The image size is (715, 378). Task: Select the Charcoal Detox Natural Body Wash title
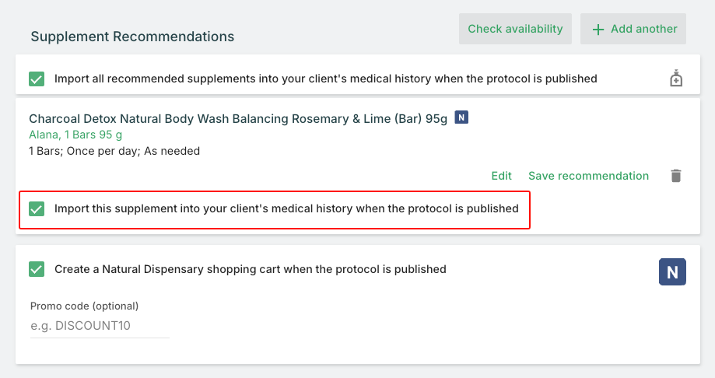238,119
